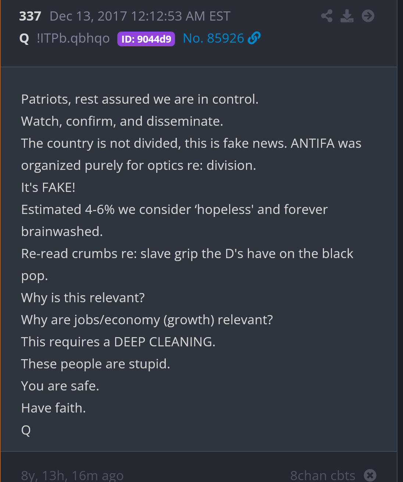Select the ID: 9044d9 purple badge
This screenshot has height=482, width=403.
(146, 39)
